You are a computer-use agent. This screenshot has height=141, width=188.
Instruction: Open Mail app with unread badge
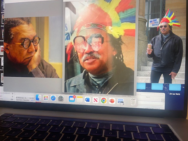(x=72, y=99)
